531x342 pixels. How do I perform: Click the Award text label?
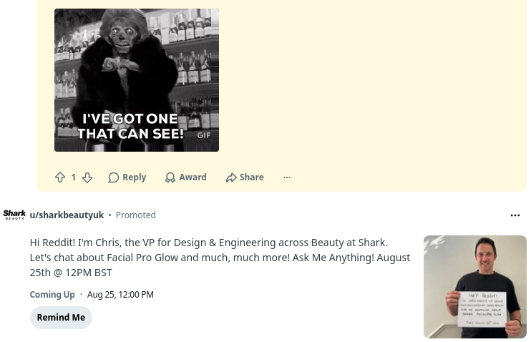[193, 177]
